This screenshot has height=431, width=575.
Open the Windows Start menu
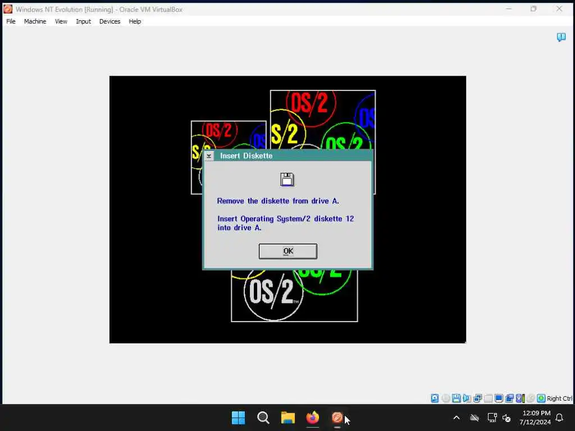pos(238,418)
